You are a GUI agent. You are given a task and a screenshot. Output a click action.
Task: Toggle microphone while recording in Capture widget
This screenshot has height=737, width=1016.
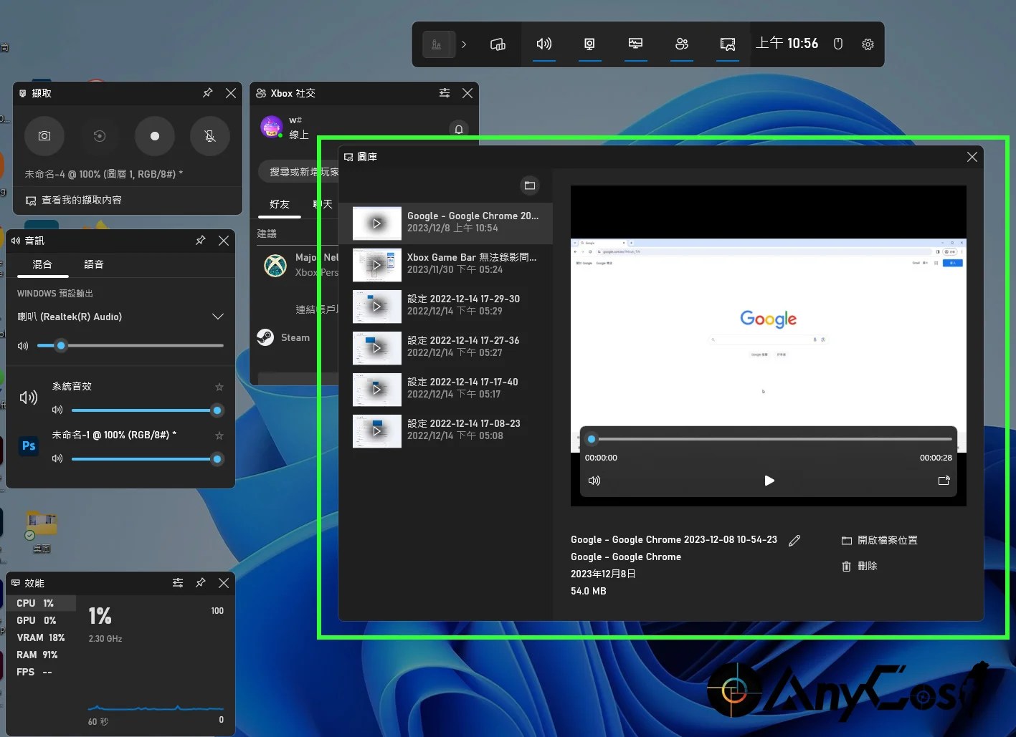(x=210, y=136)
